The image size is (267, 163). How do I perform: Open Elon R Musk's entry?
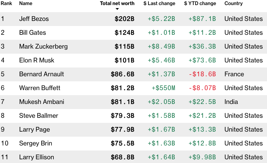37,60
